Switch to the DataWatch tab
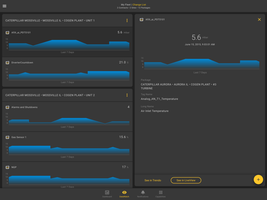The image size is (267, 200). [x=124, y=194]
